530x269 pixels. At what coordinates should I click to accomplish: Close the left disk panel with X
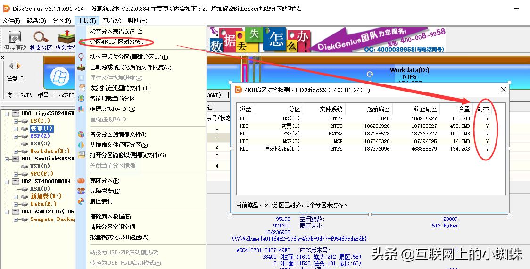[x=2, y=58]
